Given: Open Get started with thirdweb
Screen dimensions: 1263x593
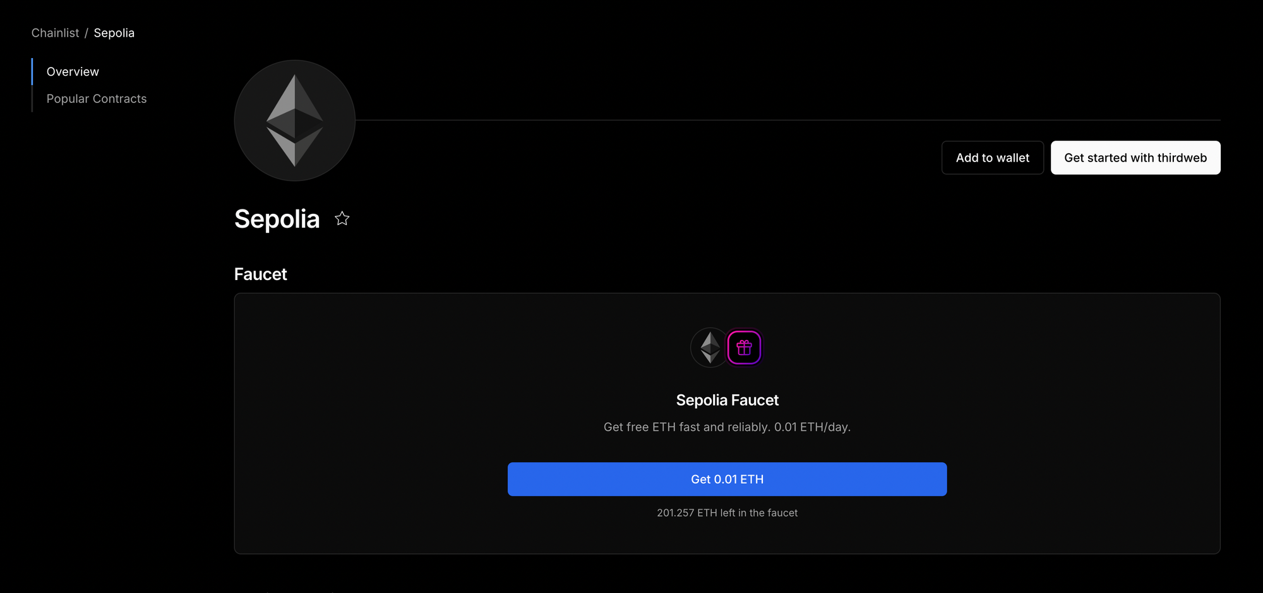Looking at the screenshot, I should pos(1135,158).
